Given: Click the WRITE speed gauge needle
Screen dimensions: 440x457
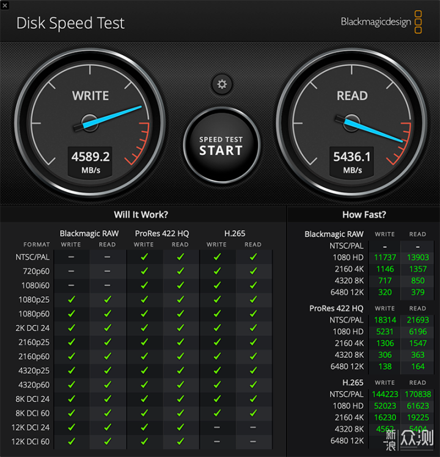Looking at the screenshot, I should [x=108, y=118].
